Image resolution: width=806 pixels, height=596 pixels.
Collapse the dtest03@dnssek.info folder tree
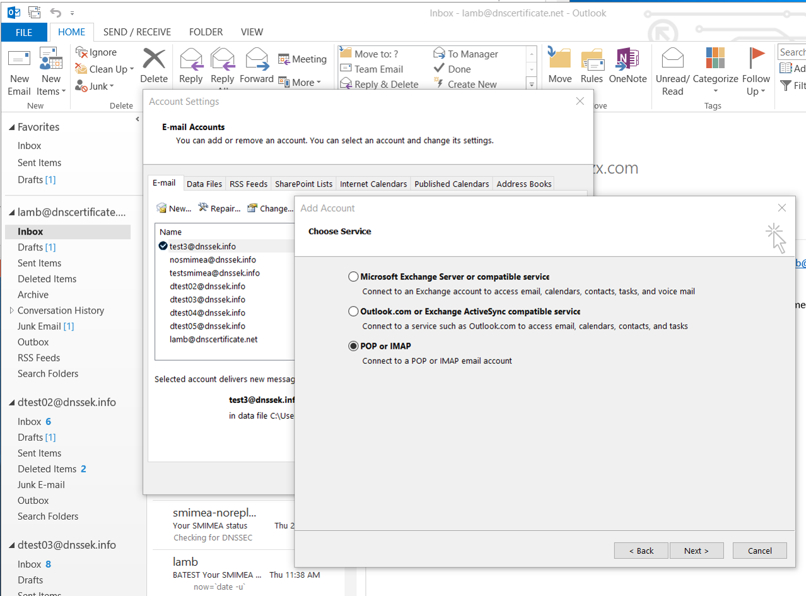[x=11, y=546]
